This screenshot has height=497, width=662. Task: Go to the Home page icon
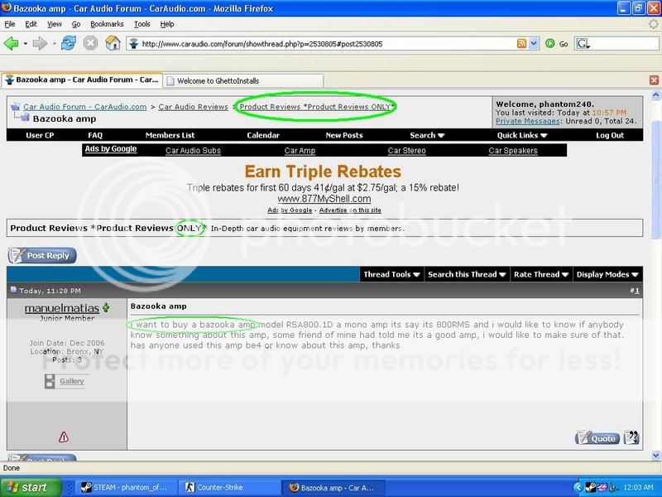tap(113, 43)
